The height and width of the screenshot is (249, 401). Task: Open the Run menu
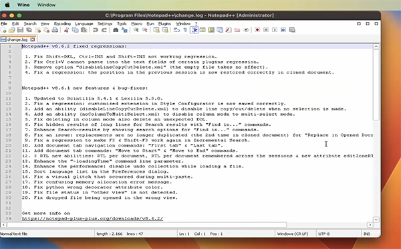click(150, 24)
